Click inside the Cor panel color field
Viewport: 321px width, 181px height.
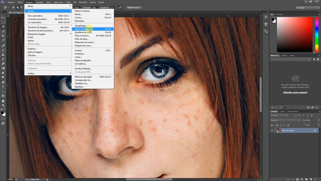pos(295,34)
